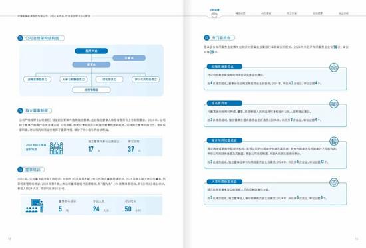Select the 提名委员会 node in org chart
The image size is (366, 248).
pyautogui.click(x=110, y=80)
